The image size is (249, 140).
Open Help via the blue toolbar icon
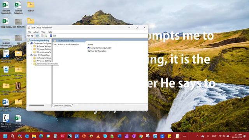coord(51,36)
